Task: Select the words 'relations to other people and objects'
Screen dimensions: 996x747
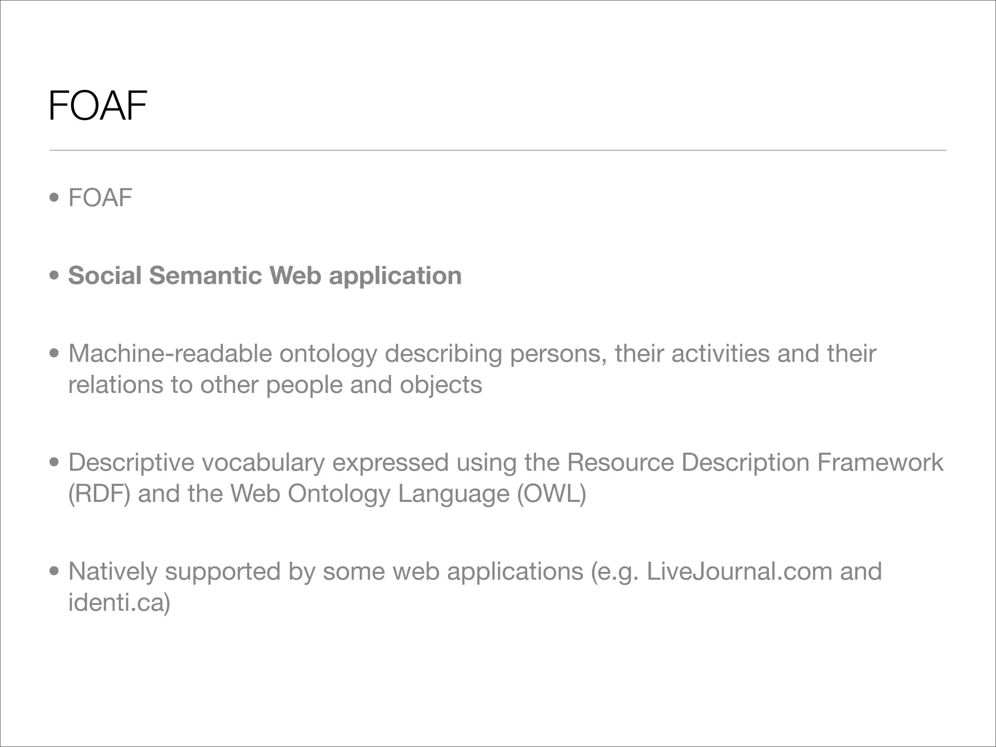Action: pyautogui.click(x=275, y=385)
